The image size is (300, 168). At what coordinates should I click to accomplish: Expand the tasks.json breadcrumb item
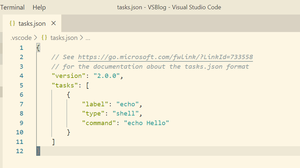coord(64,38)
